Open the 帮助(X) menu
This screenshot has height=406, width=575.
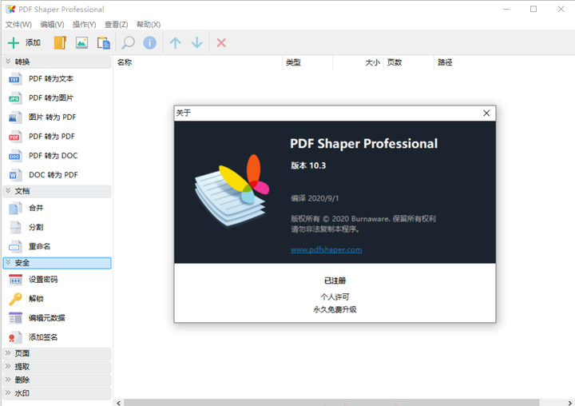point(149,25)
